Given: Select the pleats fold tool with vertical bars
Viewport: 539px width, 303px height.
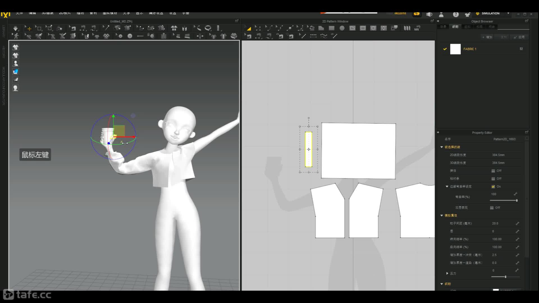Looking at the screenshot, I should [x=407, y=28].
